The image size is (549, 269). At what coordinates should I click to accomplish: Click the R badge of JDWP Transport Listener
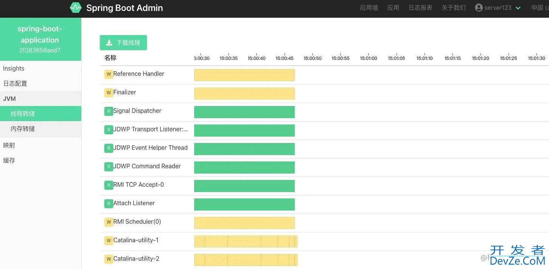pyautogui.click(x=109, y=130)
